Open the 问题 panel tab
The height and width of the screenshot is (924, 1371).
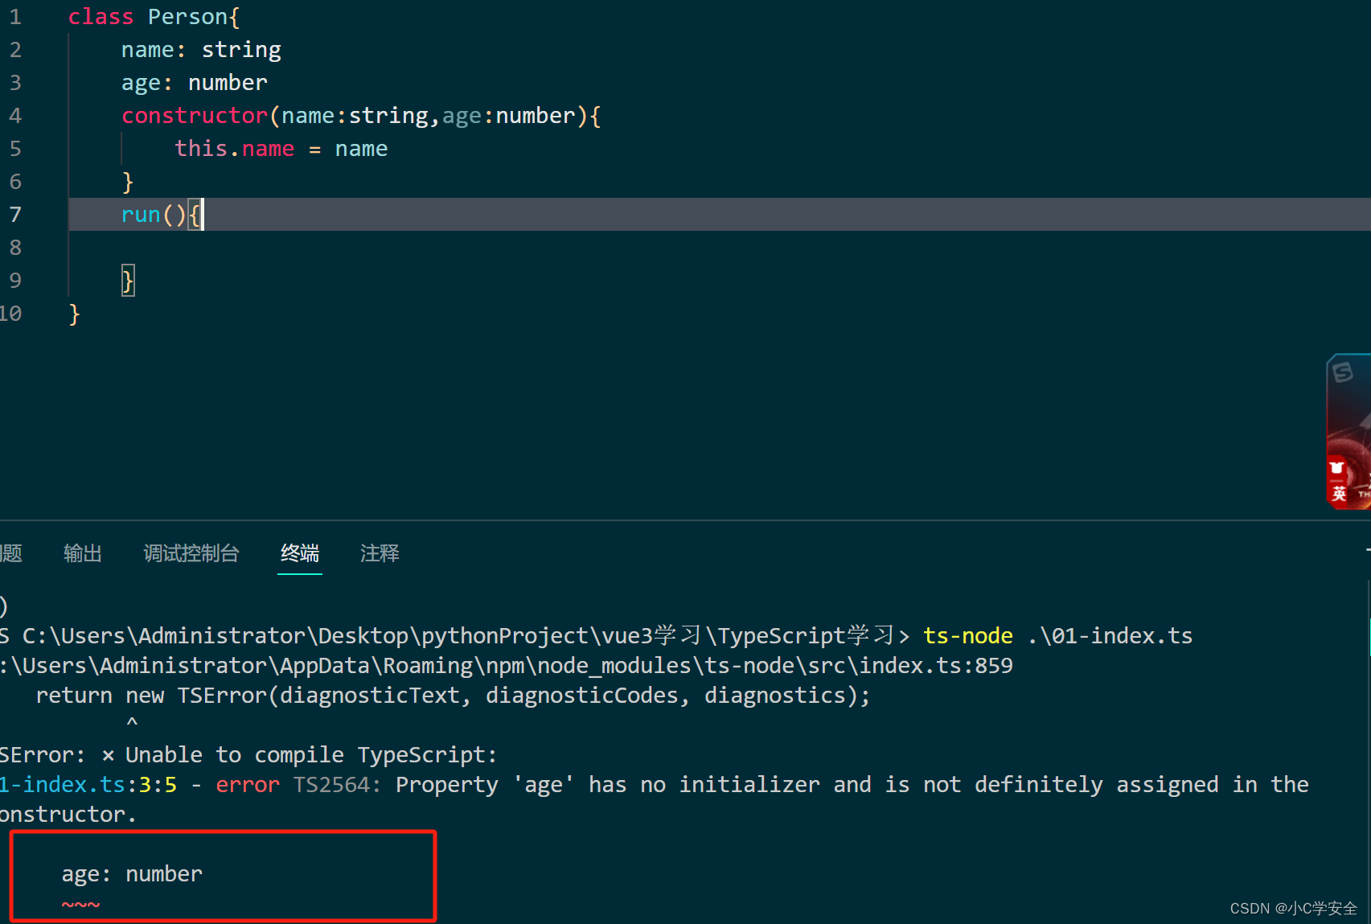coord(11,553)
